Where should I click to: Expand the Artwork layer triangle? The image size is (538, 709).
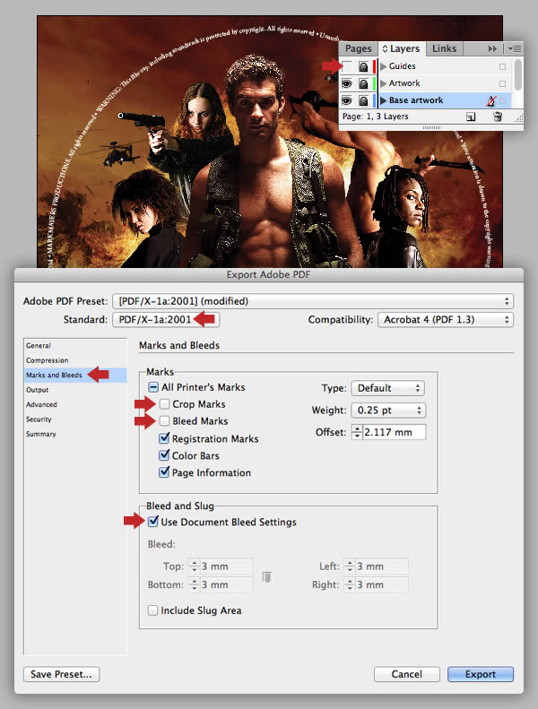(383, 83)
